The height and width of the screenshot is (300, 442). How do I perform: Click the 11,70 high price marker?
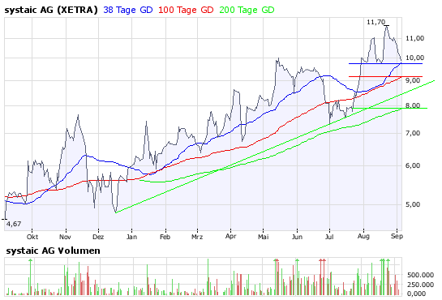(x=375, y=22)
